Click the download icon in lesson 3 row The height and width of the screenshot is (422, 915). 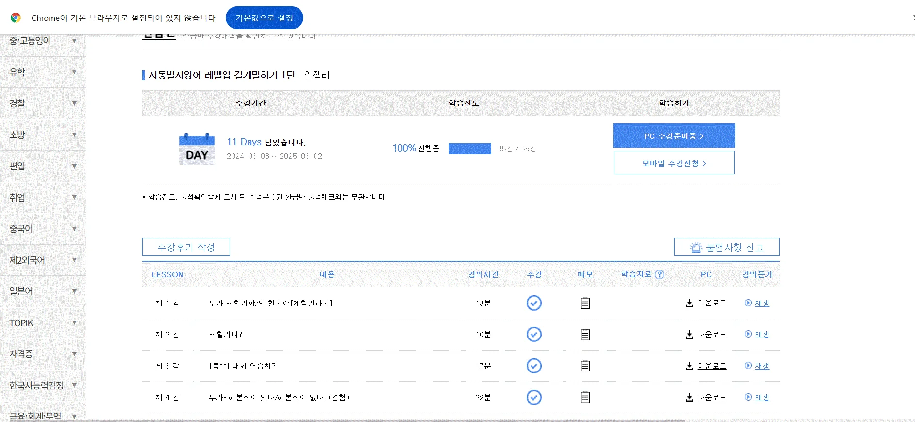(689, 366)
